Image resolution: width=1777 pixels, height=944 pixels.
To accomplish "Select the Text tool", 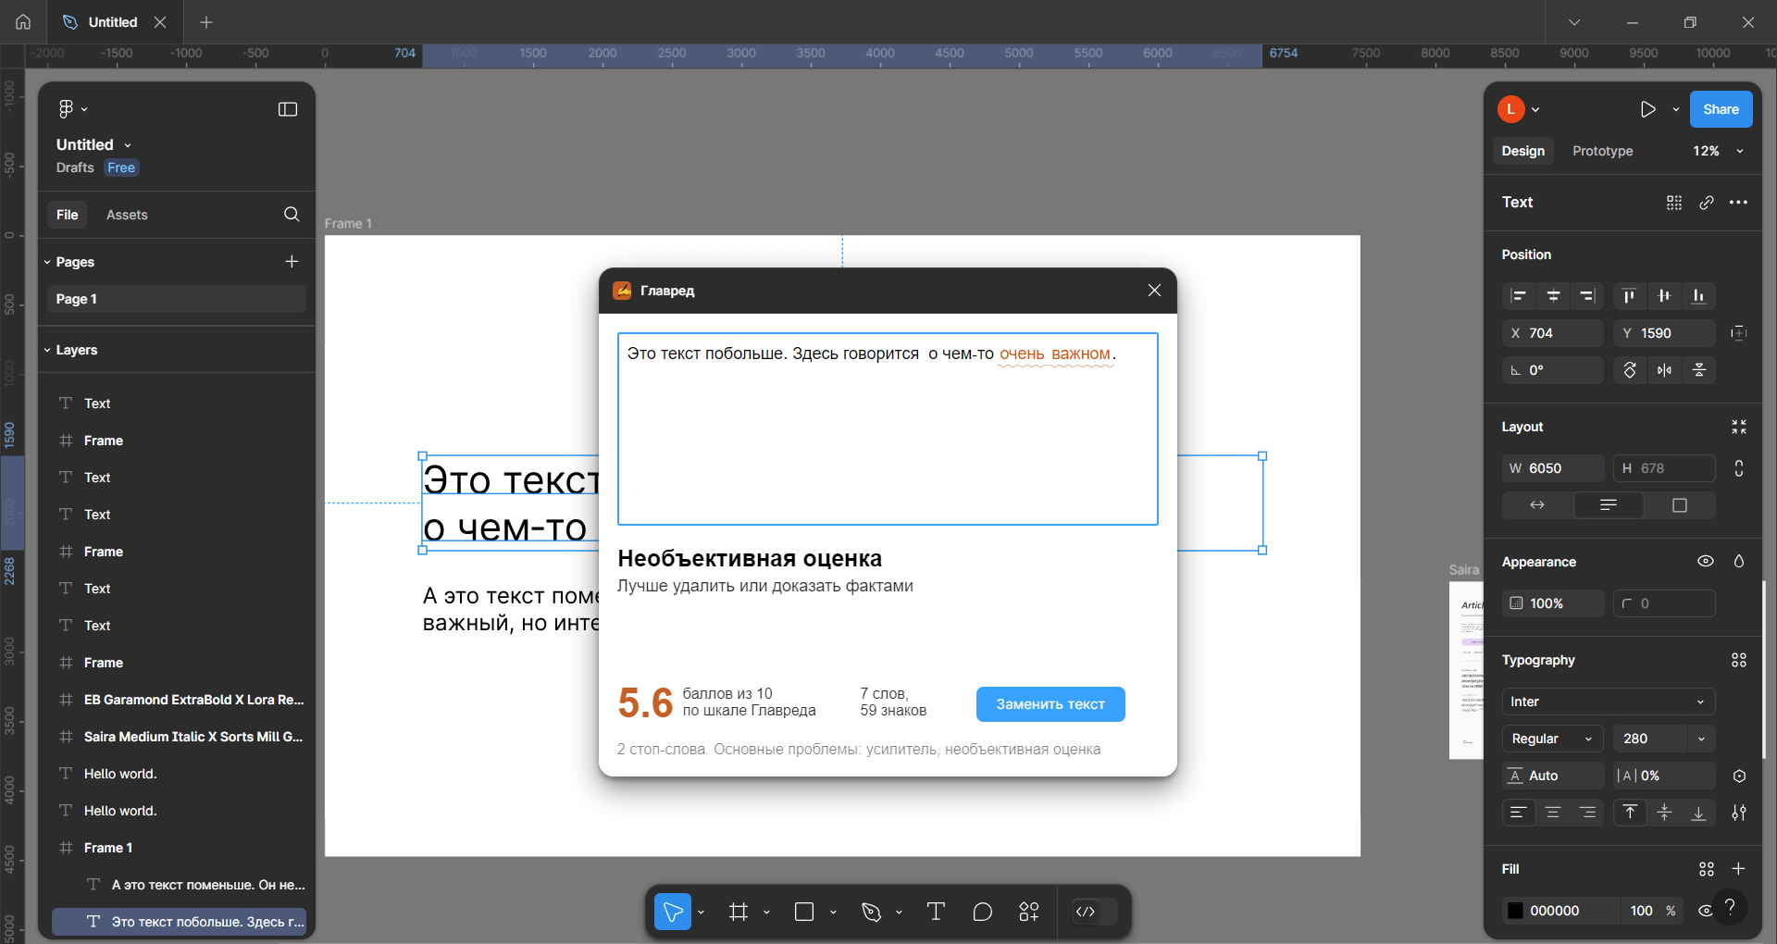I will [x=936, y=912].
